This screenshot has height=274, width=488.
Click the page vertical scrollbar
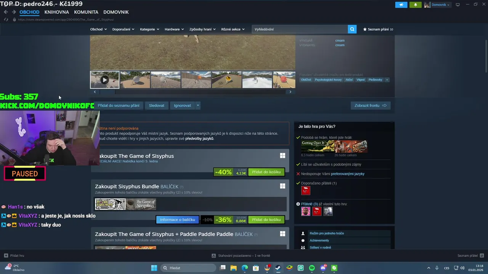pyautogui.click(x=486, y=56)
